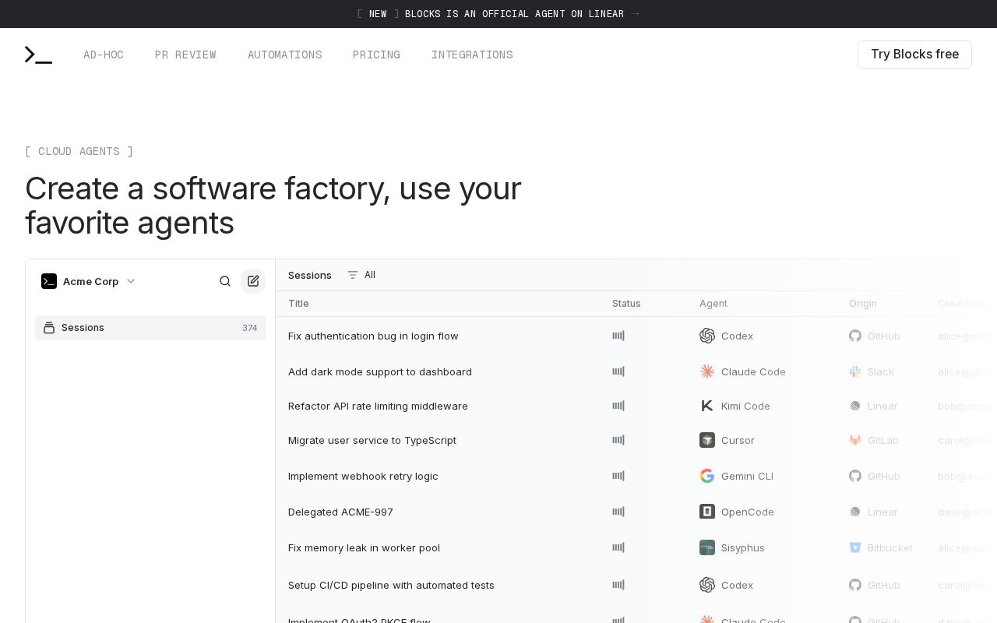Click the Title column header

298,304
